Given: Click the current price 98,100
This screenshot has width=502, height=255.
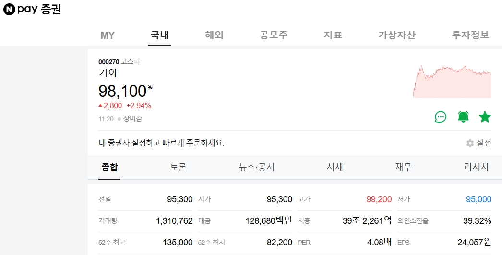Looking at the screenshot, I should coord(122,91).
